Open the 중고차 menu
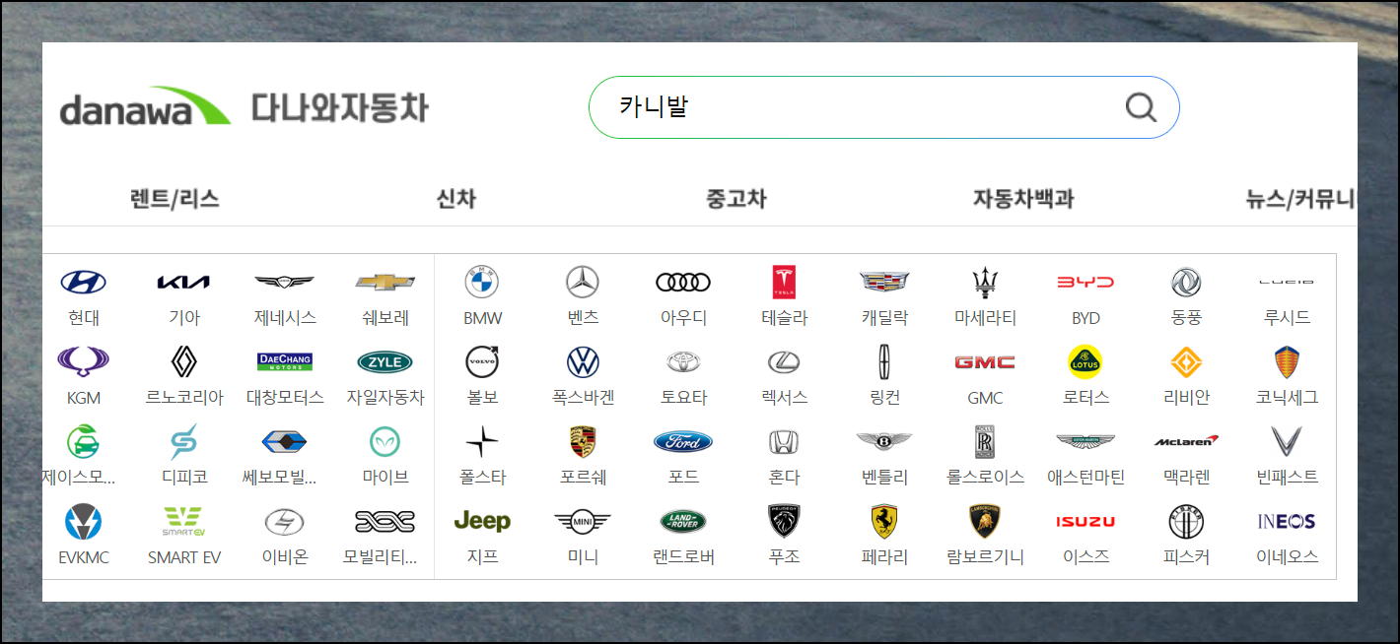Image resolution: width=1400 pixels, height=644 pixels. [736, 198]
